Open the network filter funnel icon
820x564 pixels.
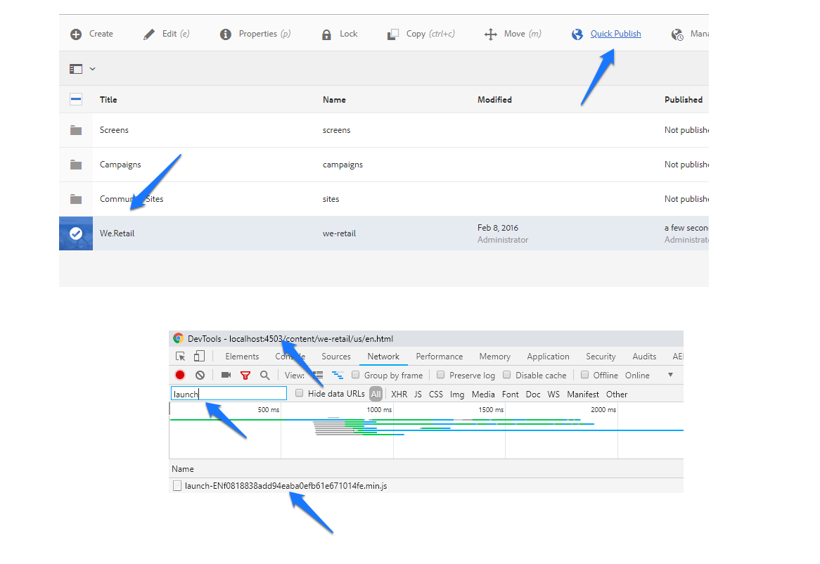tap(245, 375)
